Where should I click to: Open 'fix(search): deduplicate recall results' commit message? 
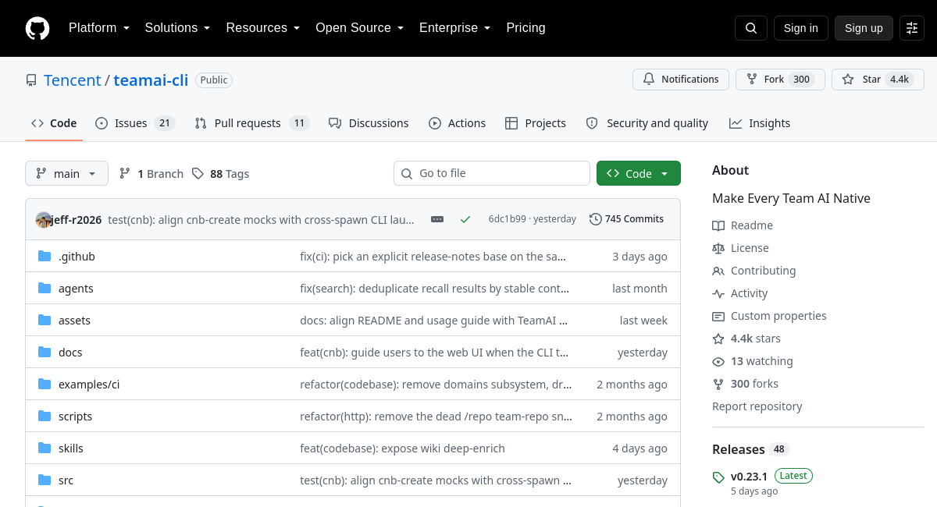(435, 289)
